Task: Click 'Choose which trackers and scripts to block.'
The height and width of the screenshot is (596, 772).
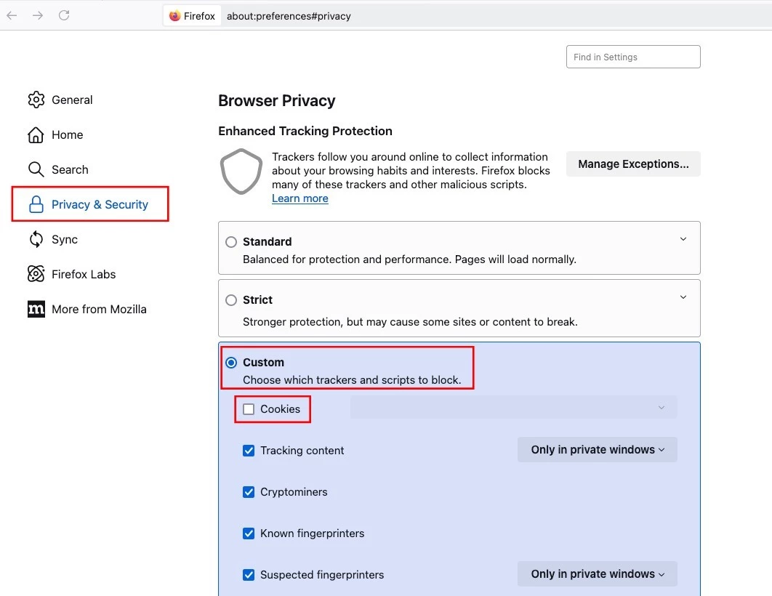Action: 352,380
